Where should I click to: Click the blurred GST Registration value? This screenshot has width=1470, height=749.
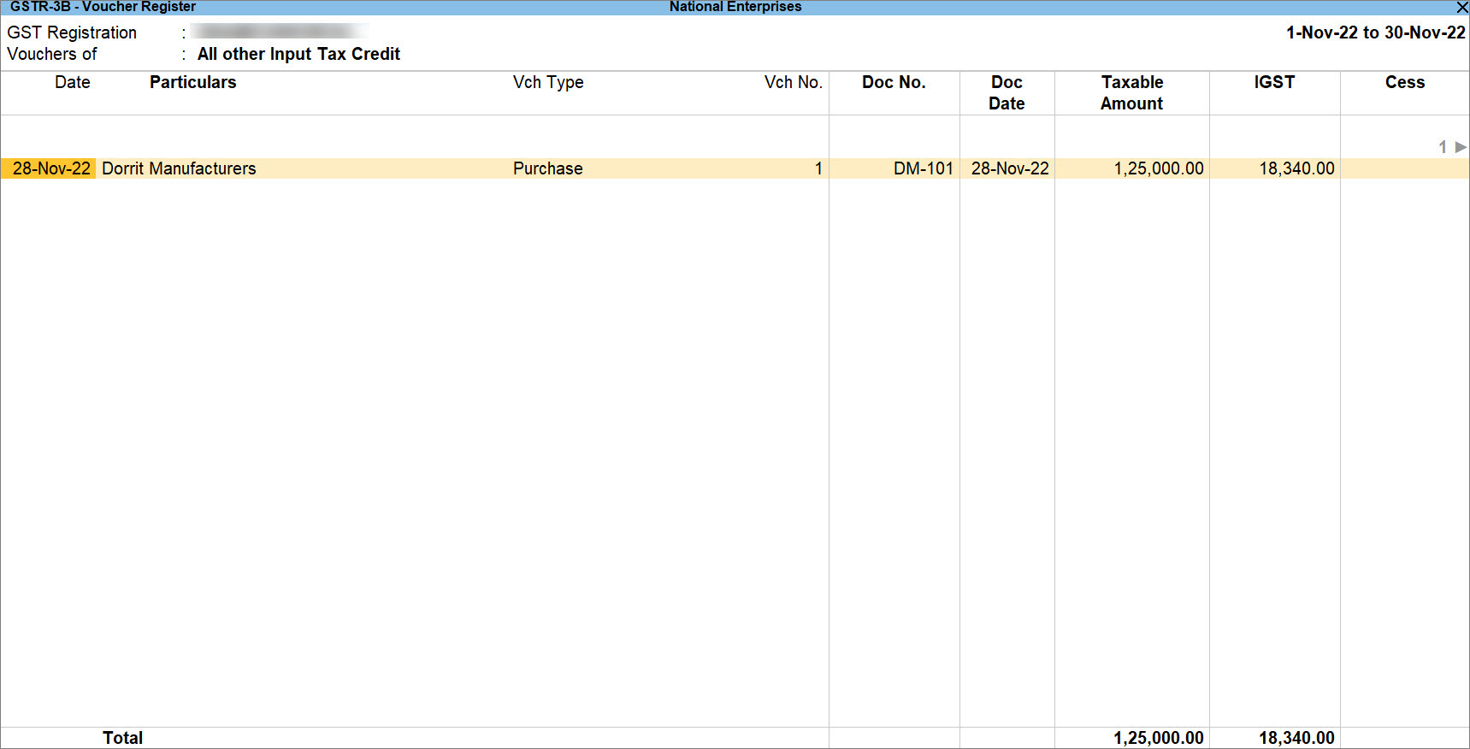pyautogui.click(x=280, y=32)
